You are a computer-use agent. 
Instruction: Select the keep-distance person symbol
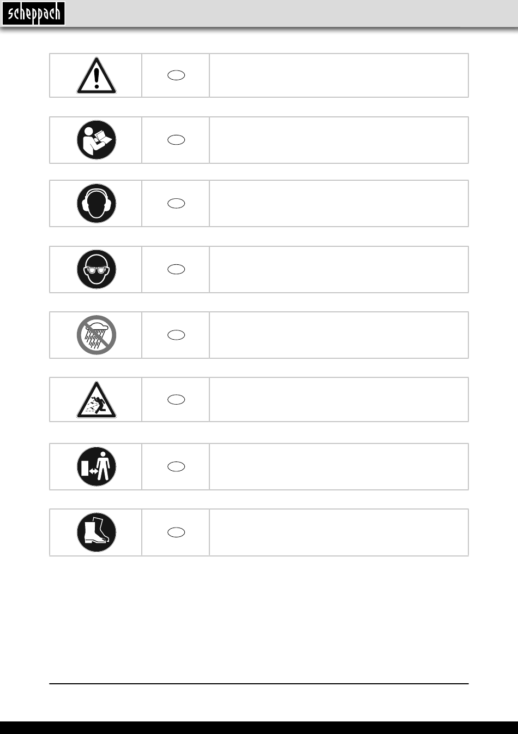[x=96, y=466]
